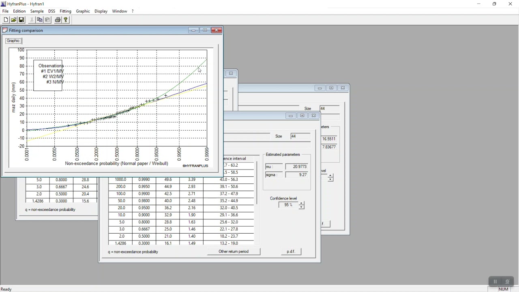The height and width of the screenshot is (292, 519).
Task: Increase the 95 % confidence level with the up arrow
Action: (x=301, y=203)
